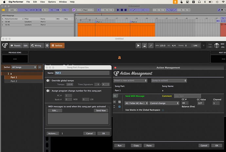
Task: Open the insert a new action dropdown
Action: [130, 80]
